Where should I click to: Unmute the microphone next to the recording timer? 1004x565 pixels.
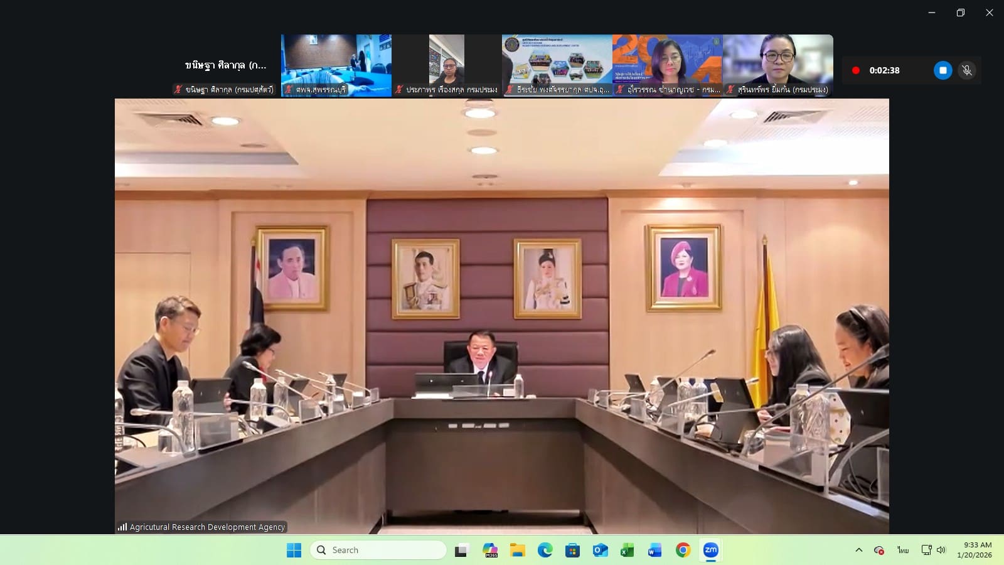[967, 70]
